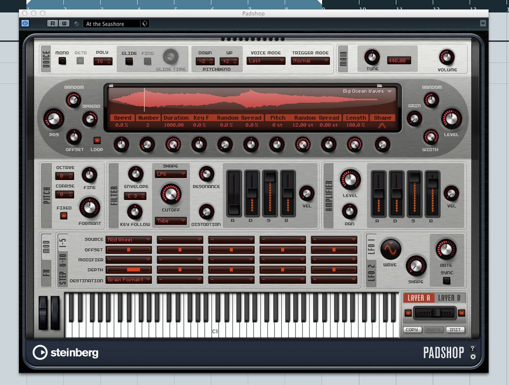Click the grain Shape waveform selector
Viewport: 509px width, 385px height.
[382, 125]
